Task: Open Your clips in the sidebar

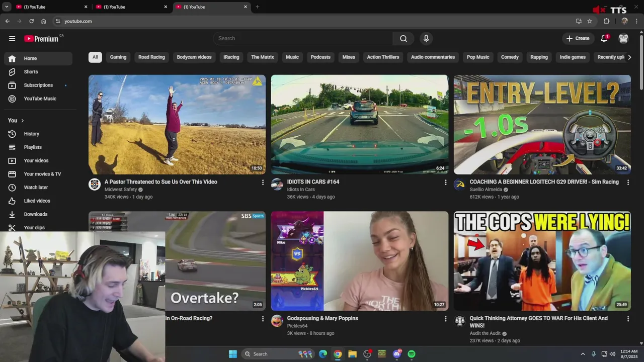Action: click(38, 228)
